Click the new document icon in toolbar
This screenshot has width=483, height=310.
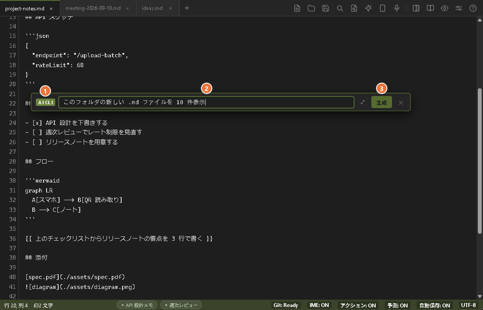tap(297, 8)
